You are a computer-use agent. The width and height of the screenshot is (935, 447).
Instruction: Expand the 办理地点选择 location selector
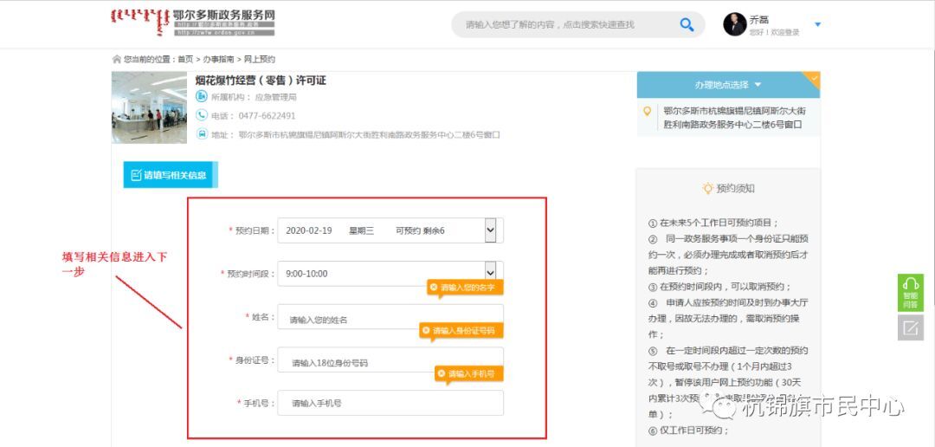[x=727, y=85]
